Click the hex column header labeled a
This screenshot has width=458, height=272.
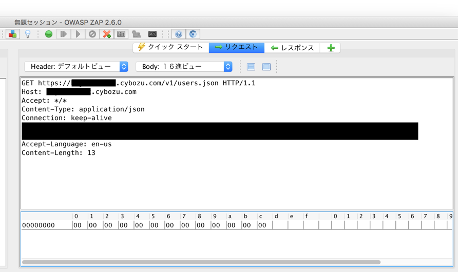click(x=230, y=216)
